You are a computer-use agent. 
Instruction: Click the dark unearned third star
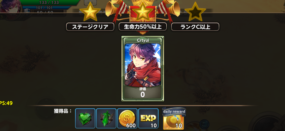click(x=195, y=12)
